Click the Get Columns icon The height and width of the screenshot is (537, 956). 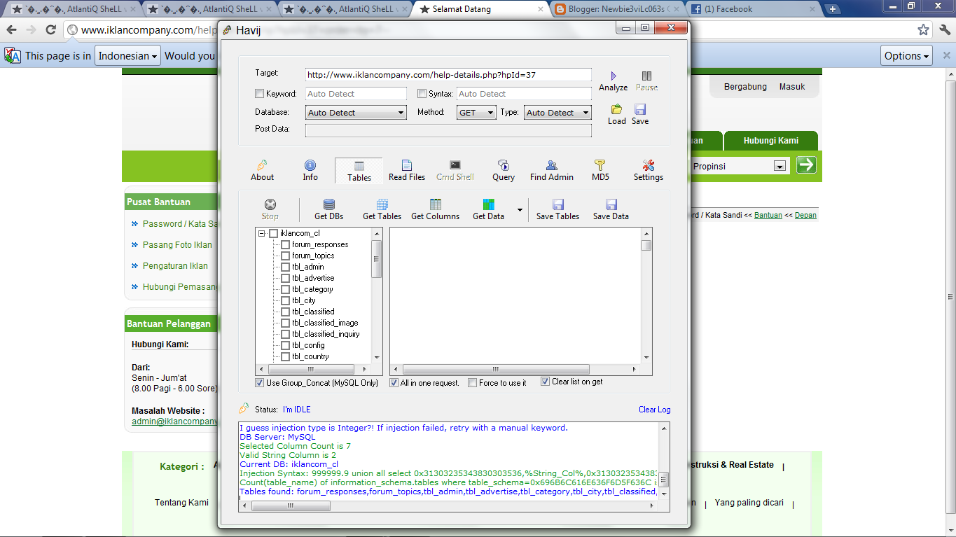[436, 204]
